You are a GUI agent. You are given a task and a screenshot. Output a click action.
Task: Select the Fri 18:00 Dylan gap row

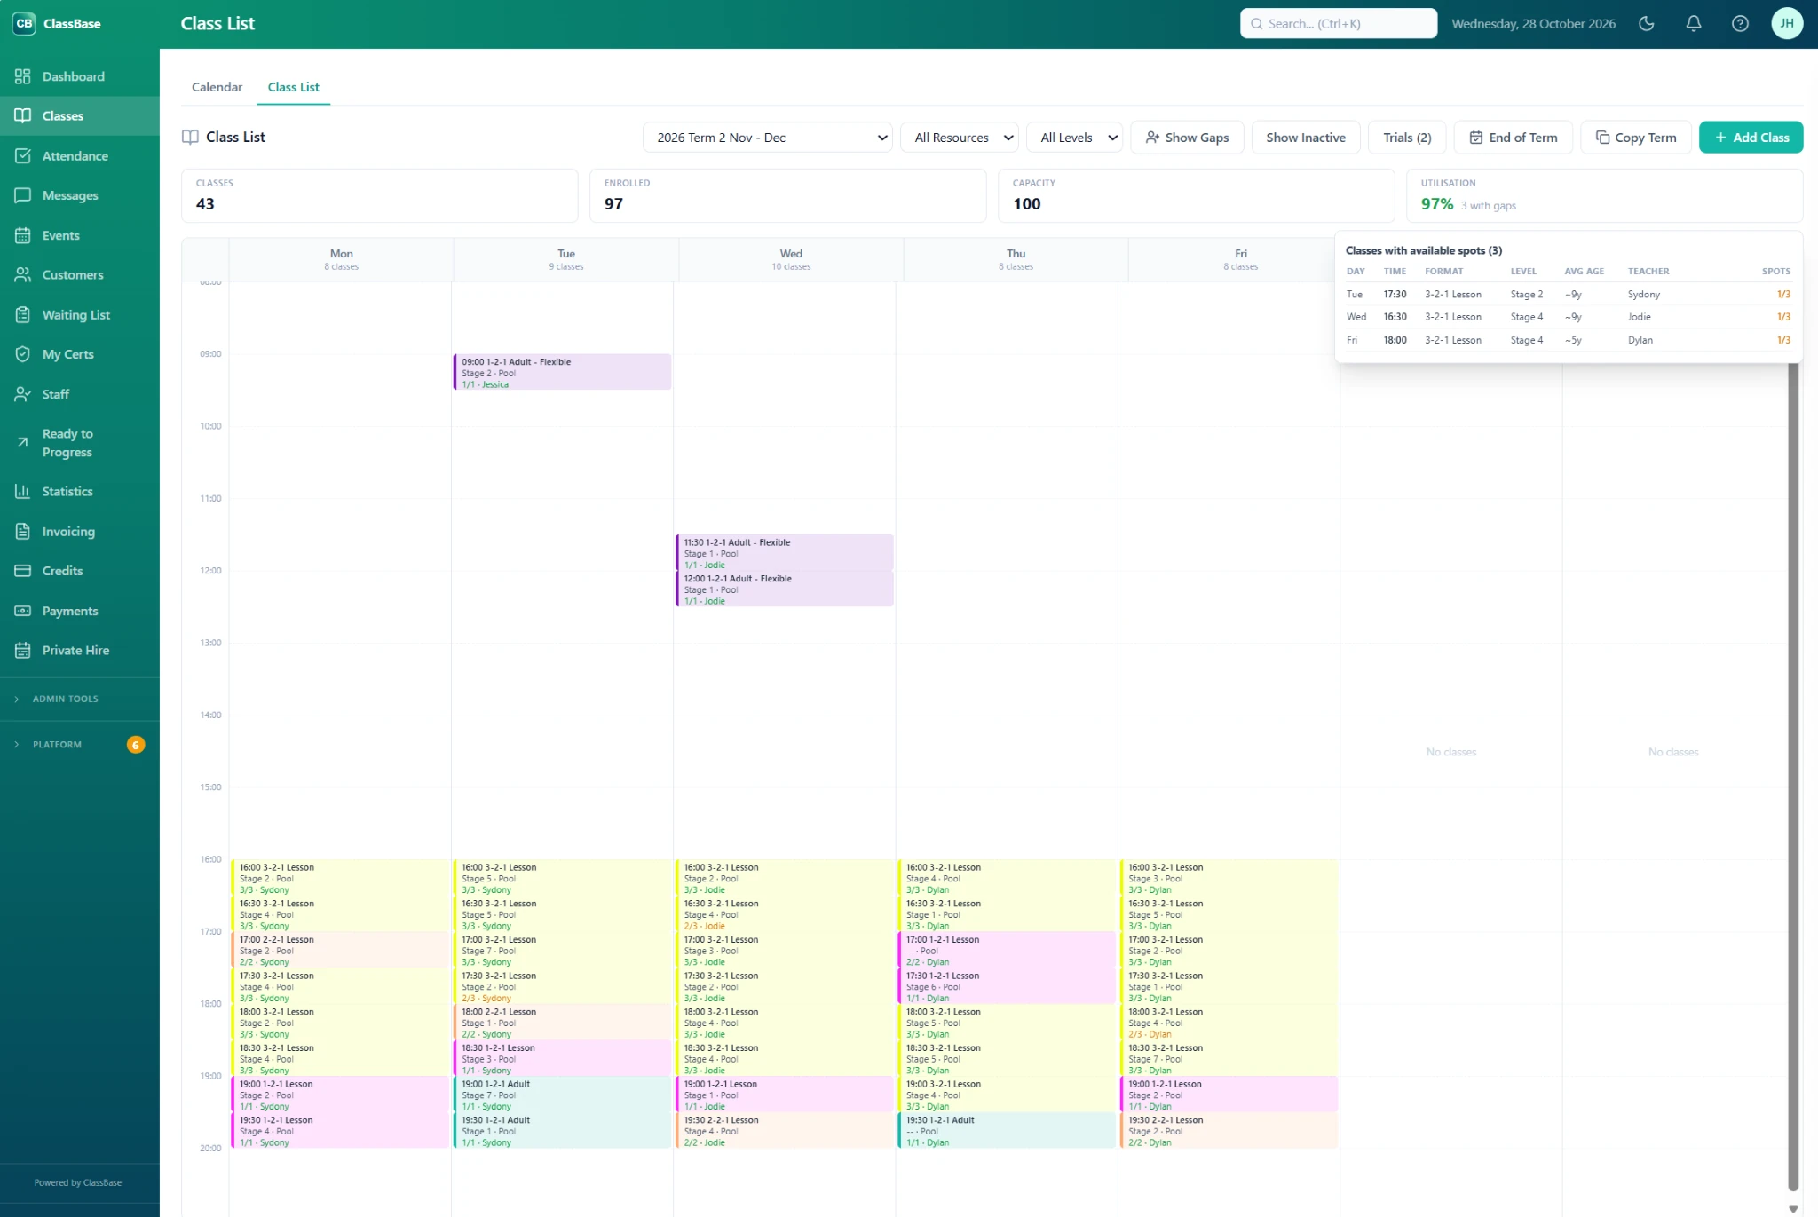1568,340
